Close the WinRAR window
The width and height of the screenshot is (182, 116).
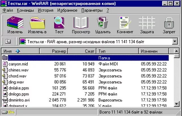(177, 4)
